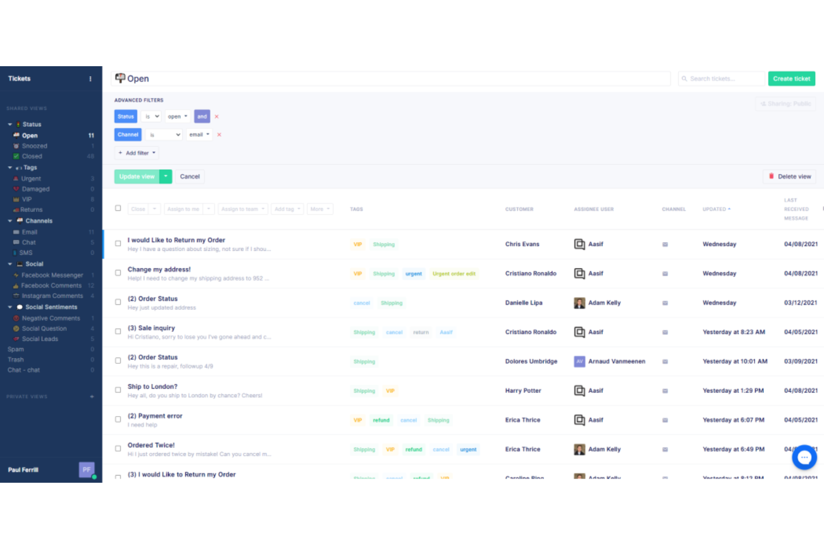The height and width of the screenshot is (549, 824).
Task: Click the Delete view button
Action: point(789,176)
